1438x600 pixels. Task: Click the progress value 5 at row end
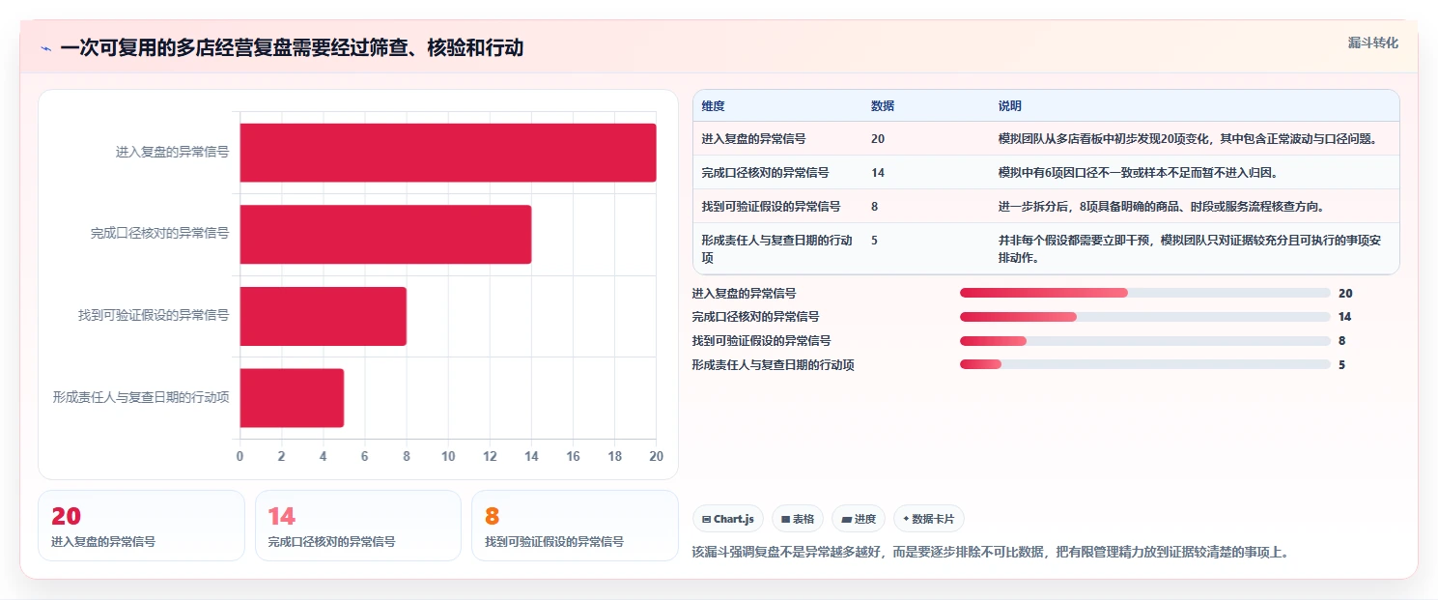click(1342, 365)
